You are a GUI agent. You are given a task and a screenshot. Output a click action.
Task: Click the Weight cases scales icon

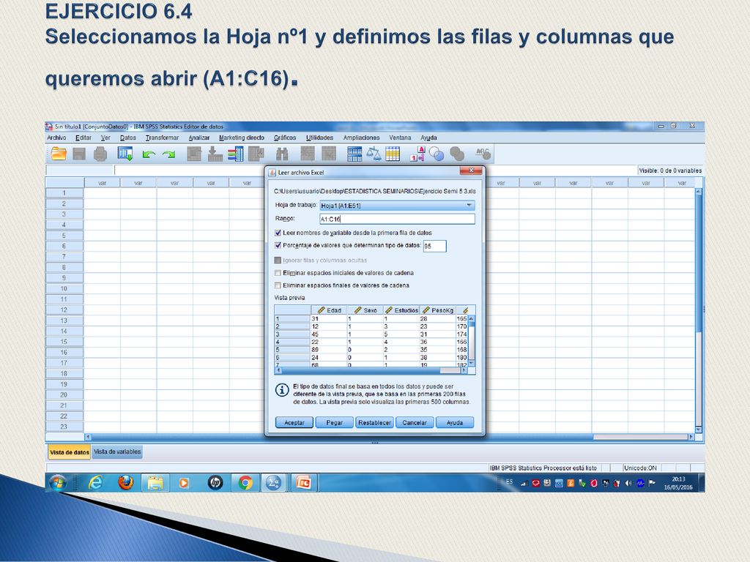[374, 154]
